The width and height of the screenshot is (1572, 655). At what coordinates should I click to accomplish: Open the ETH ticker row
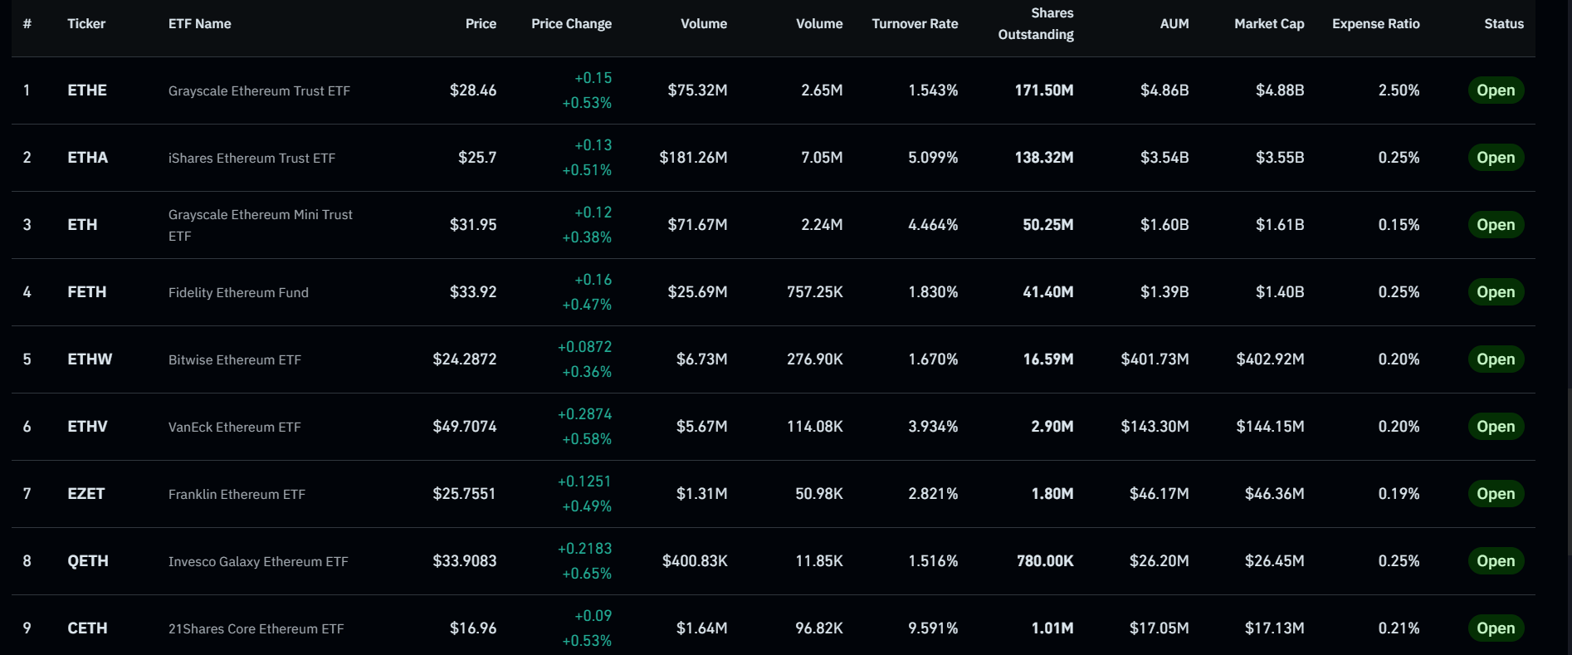[x=82, y=225]
